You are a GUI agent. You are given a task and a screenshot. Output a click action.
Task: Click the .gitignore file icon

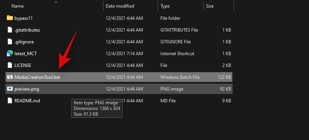tap(10, 41)
